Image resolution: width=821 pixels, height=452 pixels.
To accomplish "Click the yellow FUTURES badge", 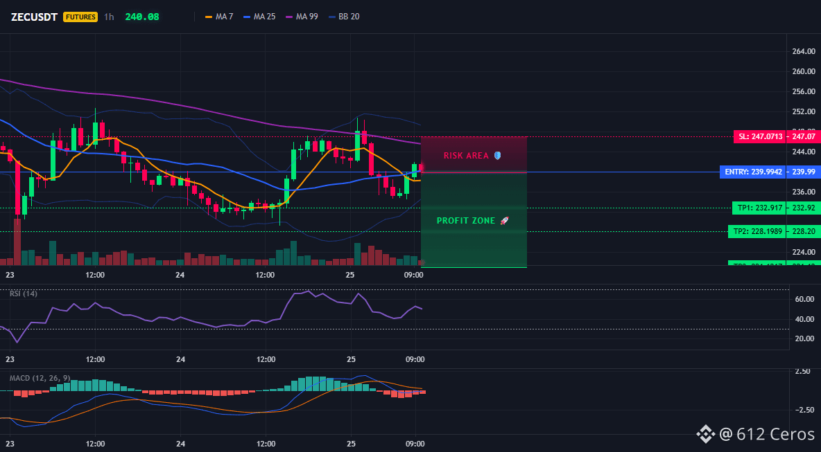I will (80, 17).
